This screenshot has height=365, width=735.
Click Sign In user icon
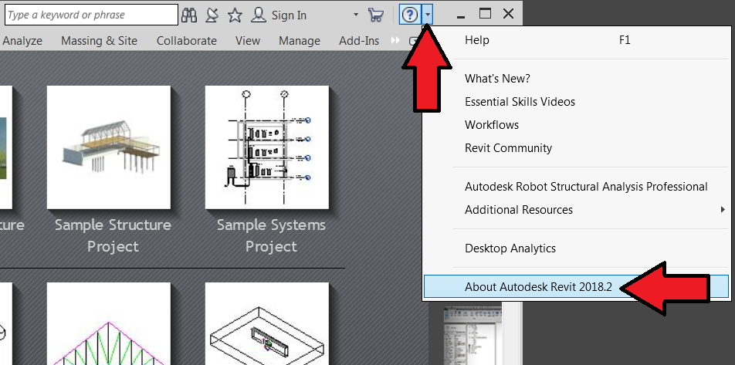pyautogui.click(x=259, y=15)
